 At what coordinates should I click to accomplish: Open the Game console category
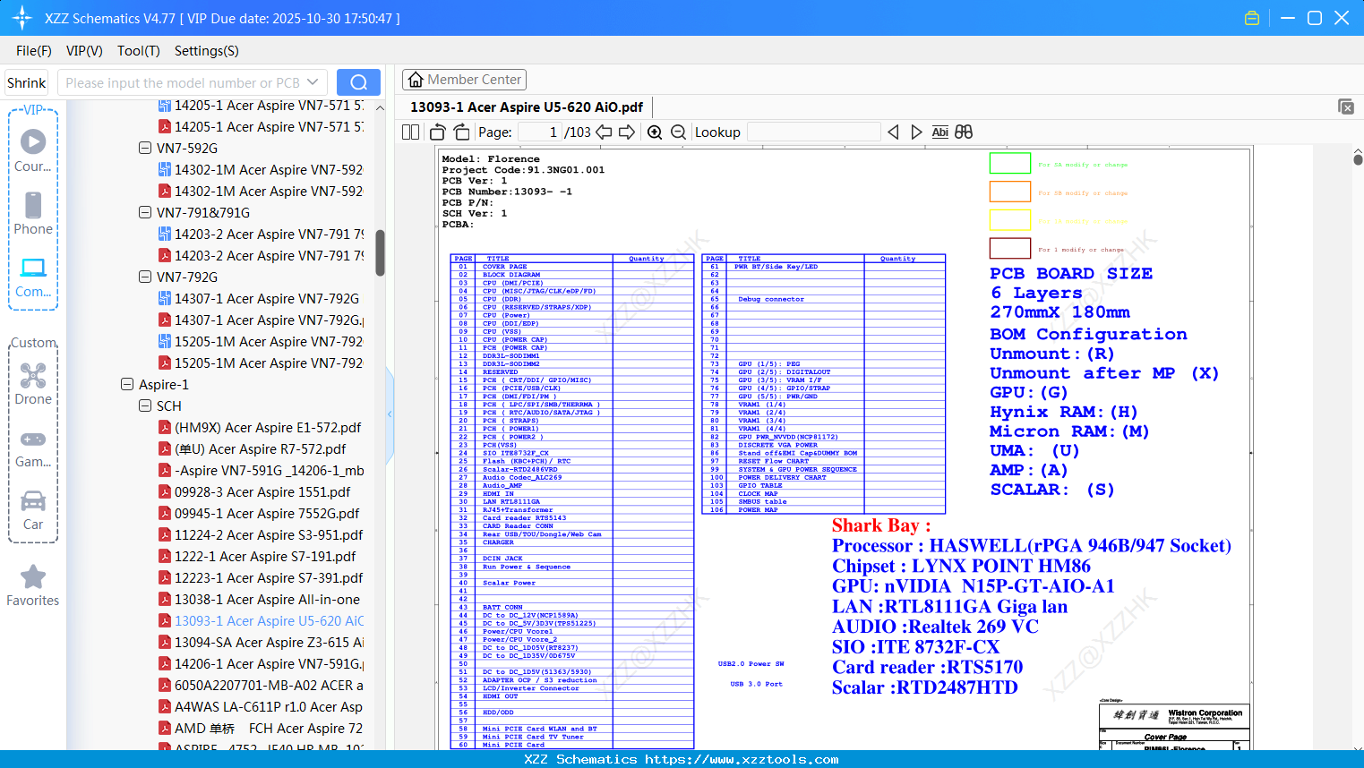(x=33, y=448)
